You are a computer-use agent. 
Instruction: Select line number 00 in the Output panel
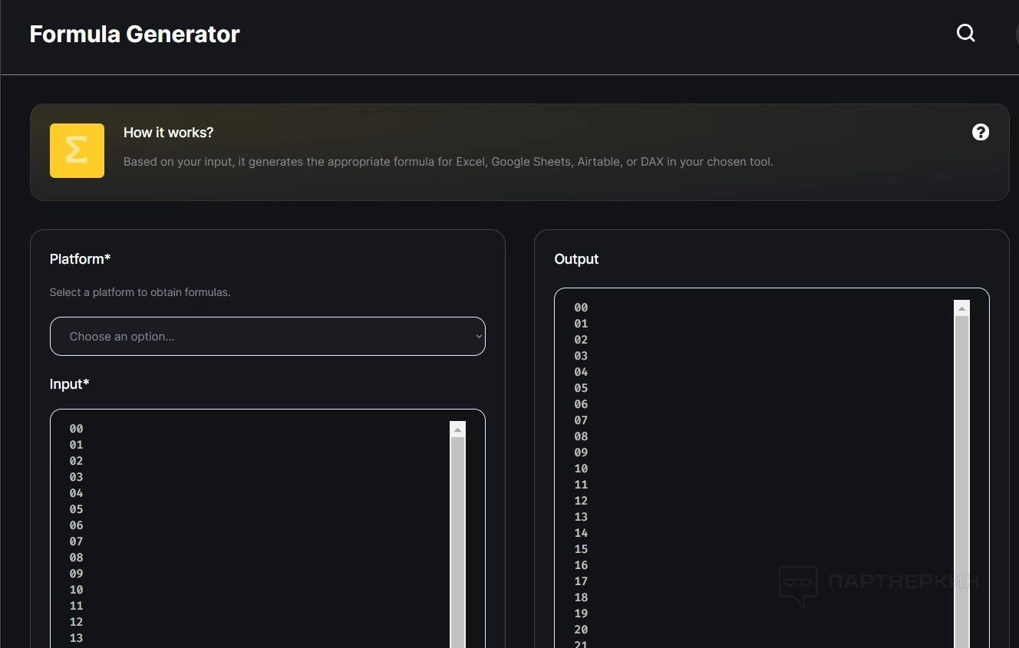[581, 308]
